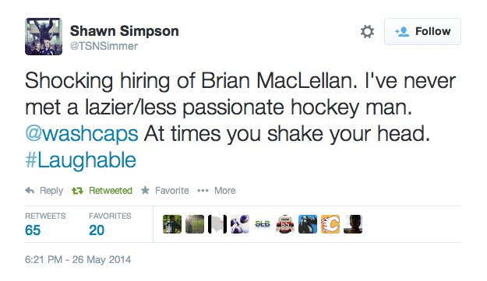Click the Shawn Simpson name link
487x281 pixels.
point(124,30)
